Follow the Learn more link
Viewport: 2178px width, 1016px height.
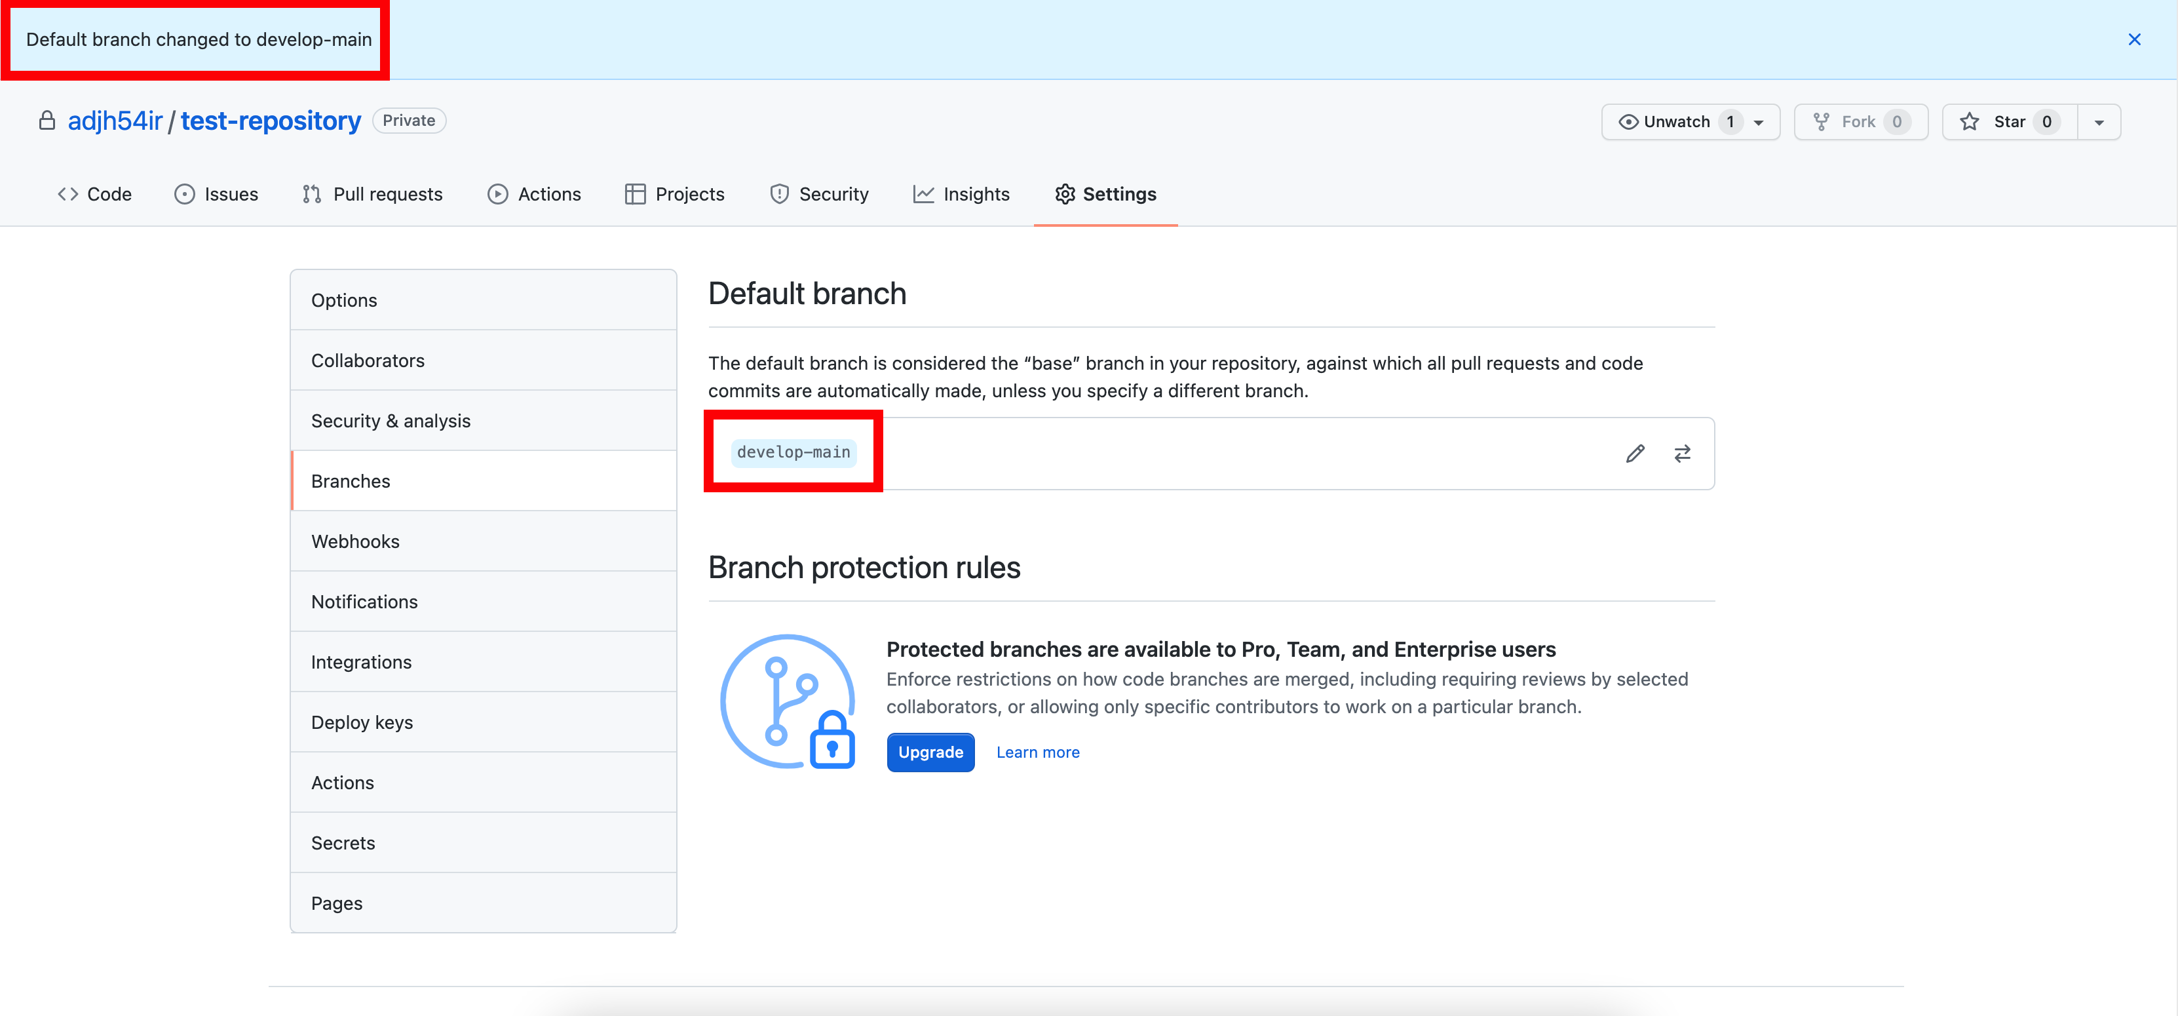click(1037, 752)
